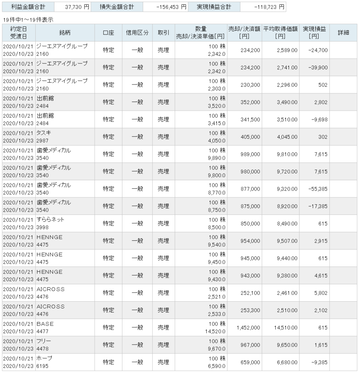359x373 pixels.
Task: Click the 989,000 sale amount cell
Action: click(244, 154)
